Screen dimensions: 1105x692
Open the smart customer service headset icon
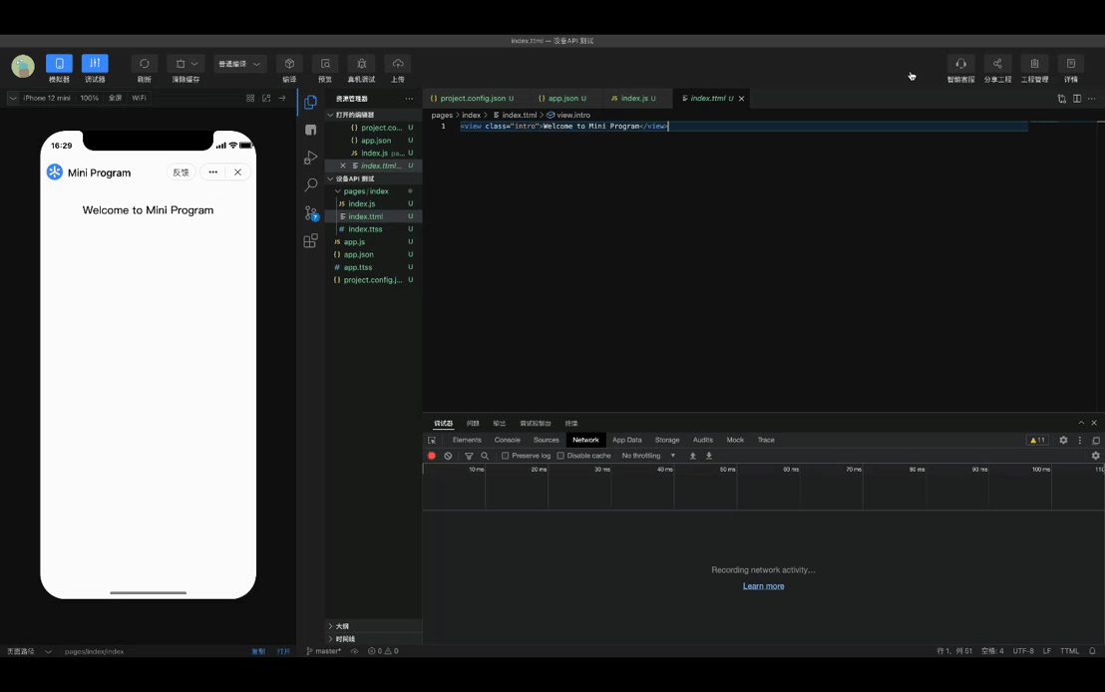point(960,64)
